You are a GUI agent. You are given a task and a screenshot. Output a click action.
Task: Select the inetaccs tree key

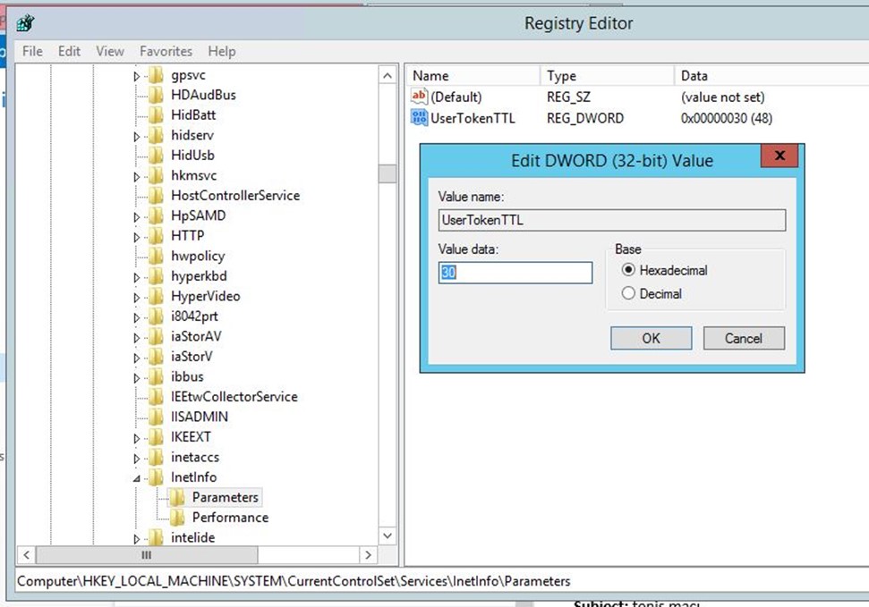[194, 457]
